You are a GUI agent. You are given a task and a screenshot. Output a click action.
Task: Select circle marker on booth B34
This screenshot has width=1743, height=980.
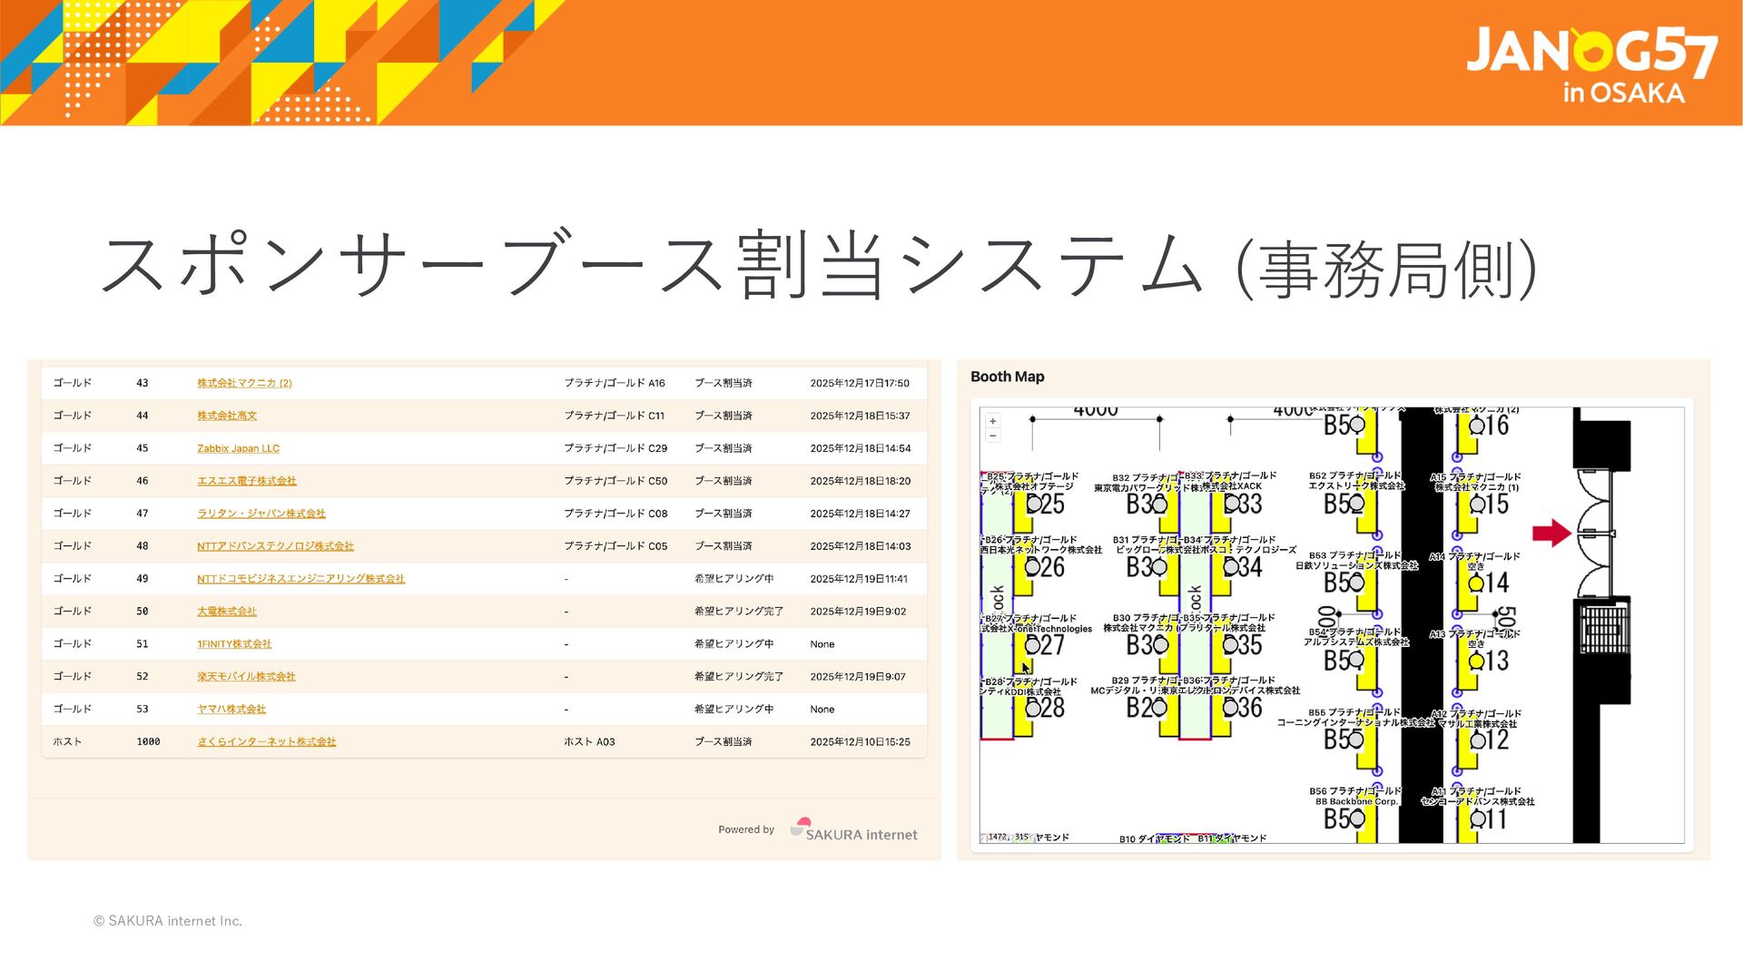click(x=1232, y=568)
